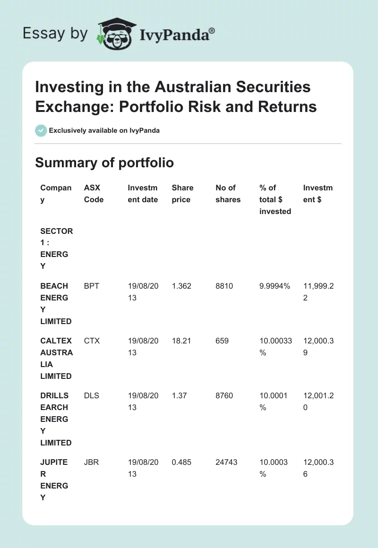The width and height of the screenshot is (378, 548).
Task: Click the '% of total $ invested' header
Action: pyautogui.click(x=275, y=199)
